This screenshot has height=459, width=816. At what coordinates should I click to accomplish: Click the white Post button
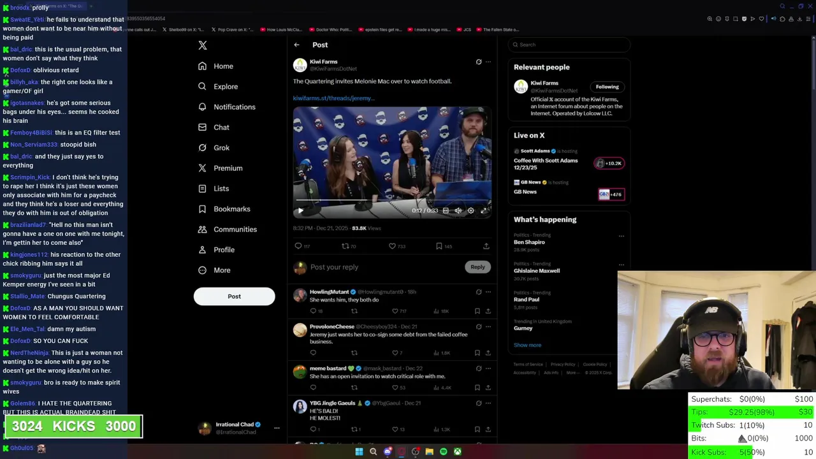tap(234, 296)
